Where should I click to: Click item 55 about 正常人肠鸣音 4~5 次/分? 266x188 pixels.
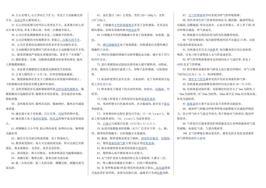coord(43,74)
